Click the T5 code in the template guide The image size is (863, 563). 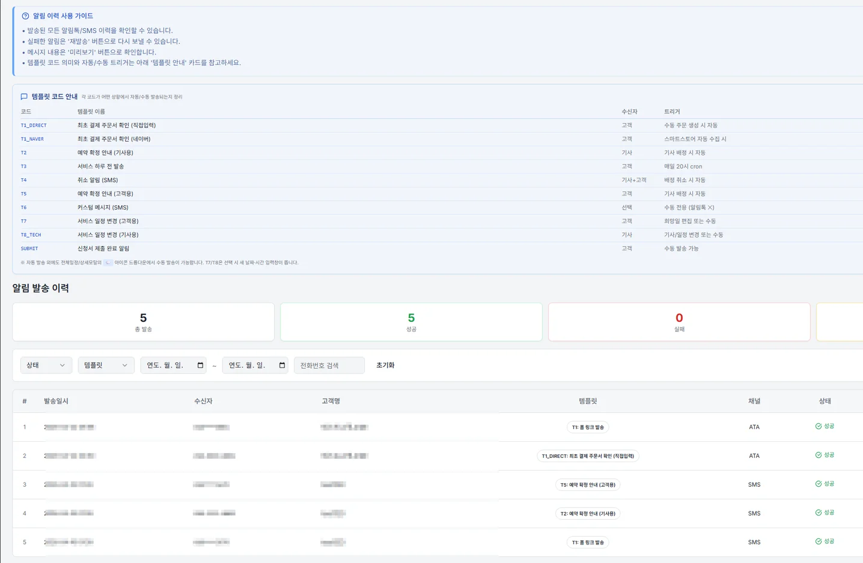pyautogui.click(x=23, y=194)
